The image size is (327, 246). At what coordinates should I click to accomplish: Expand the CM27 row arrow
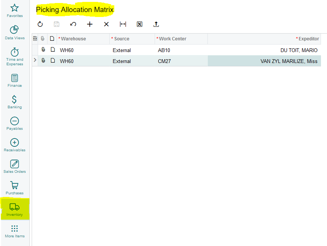35,60
